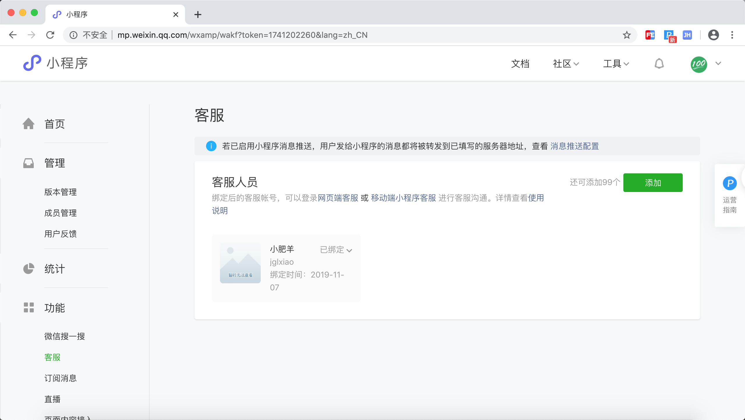This screenshot has width=745, height=420.
Task: Expand account menu next to avatar
Action: [718, 64]
